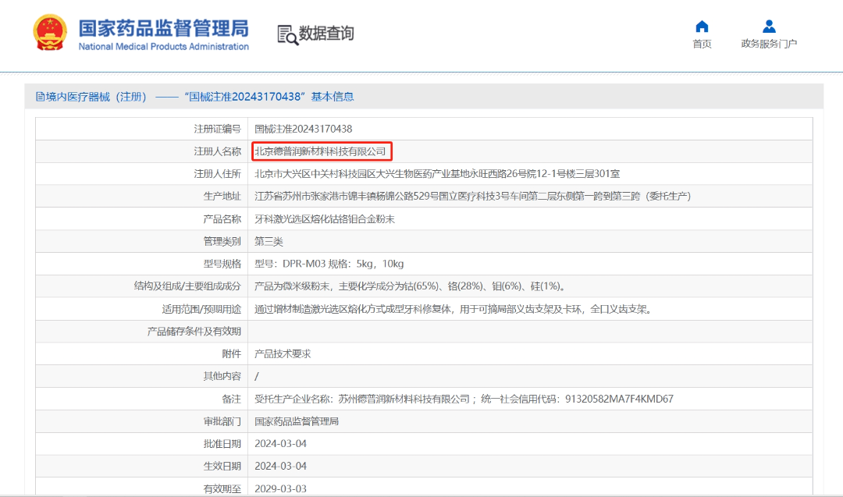The width and height of the screenshot is (843, 497).
Task: Click the 适用范围/预期用途 label
Action: [x=201, y=309]
